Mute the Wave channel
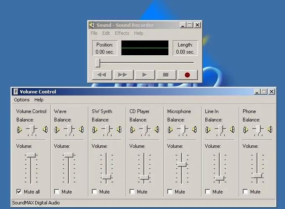Viewport: 285px width, 209px height. 57,191
